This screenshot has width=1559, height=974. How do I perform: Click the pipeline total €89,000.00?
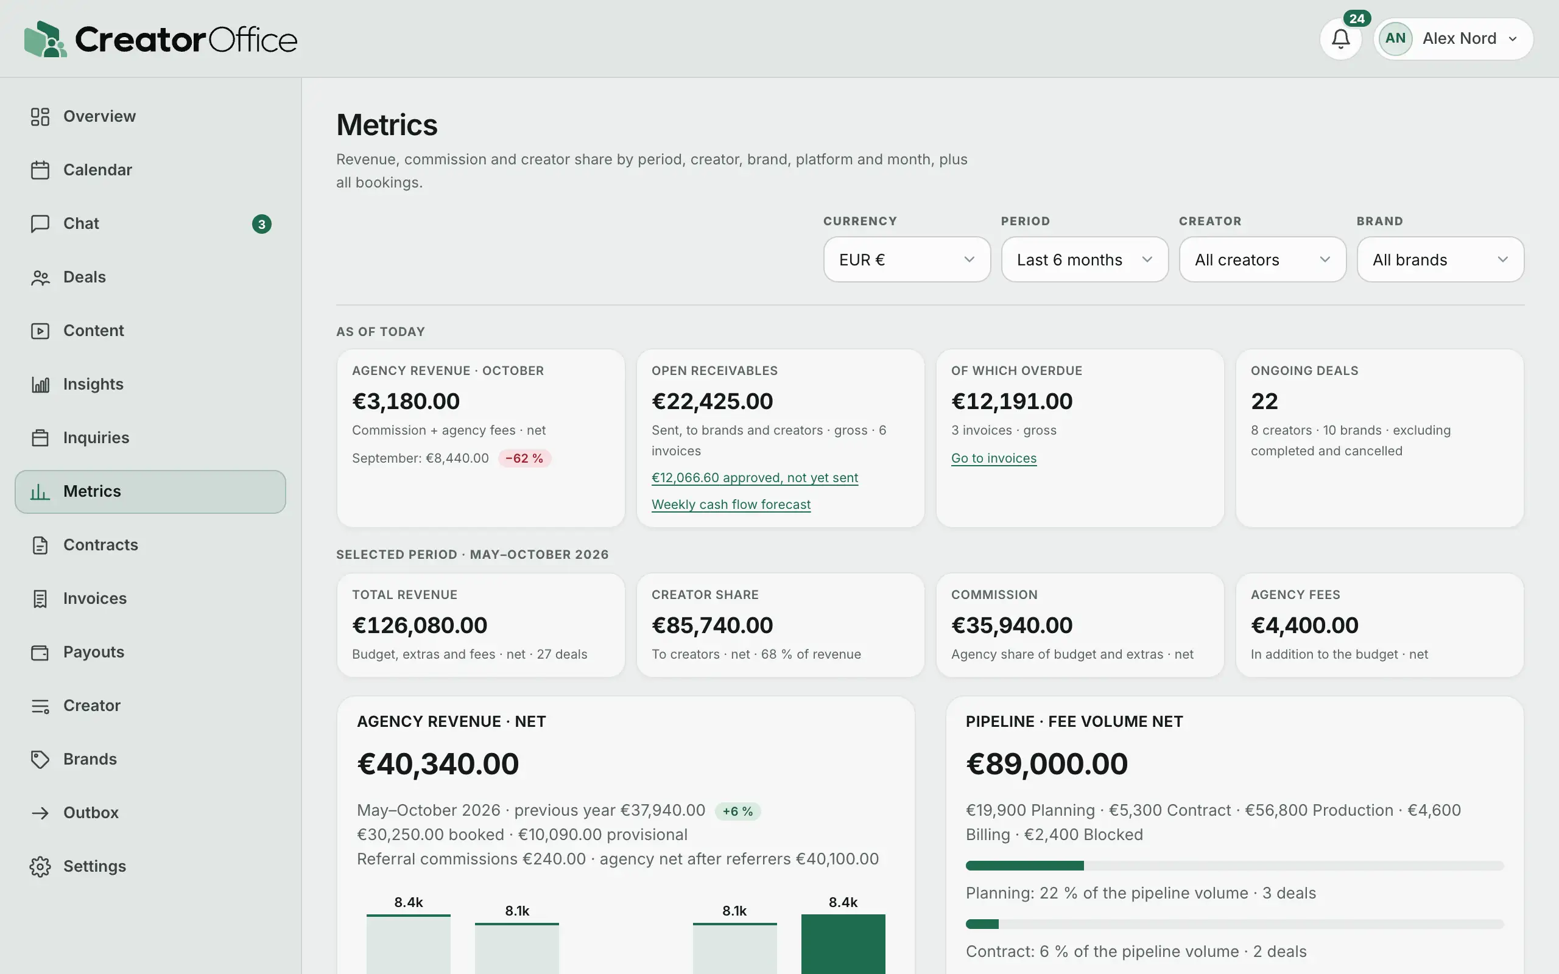1046,764
